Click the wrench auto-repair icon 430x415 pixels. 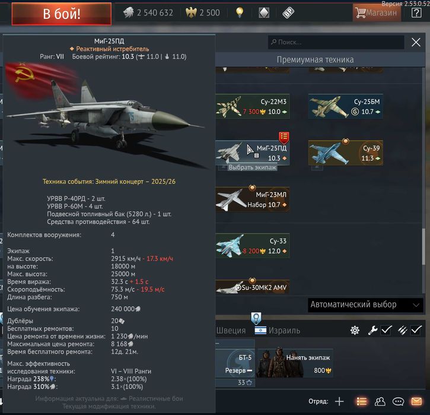(x=372, y=330)
